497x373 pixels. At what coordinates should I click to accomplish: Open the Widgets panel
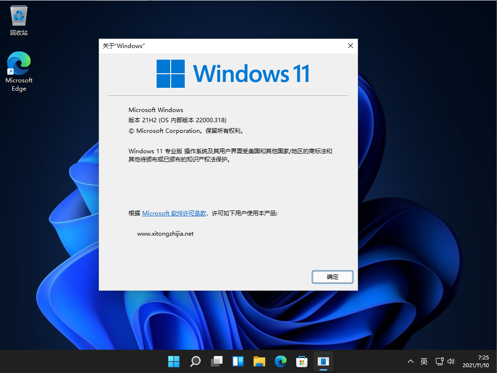click(x=238, y=361)
